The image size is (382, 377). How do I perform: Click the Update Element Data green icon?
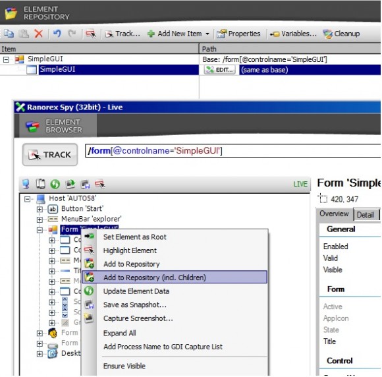click(89, 291)
